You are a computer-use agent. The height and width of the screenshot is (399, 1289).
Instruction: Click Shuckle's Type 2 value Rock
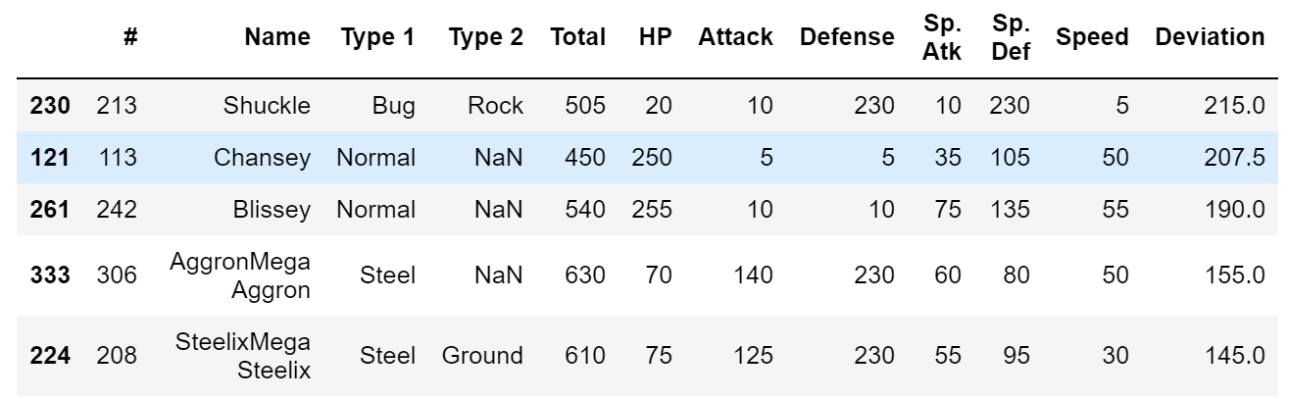tap(496, 105)
